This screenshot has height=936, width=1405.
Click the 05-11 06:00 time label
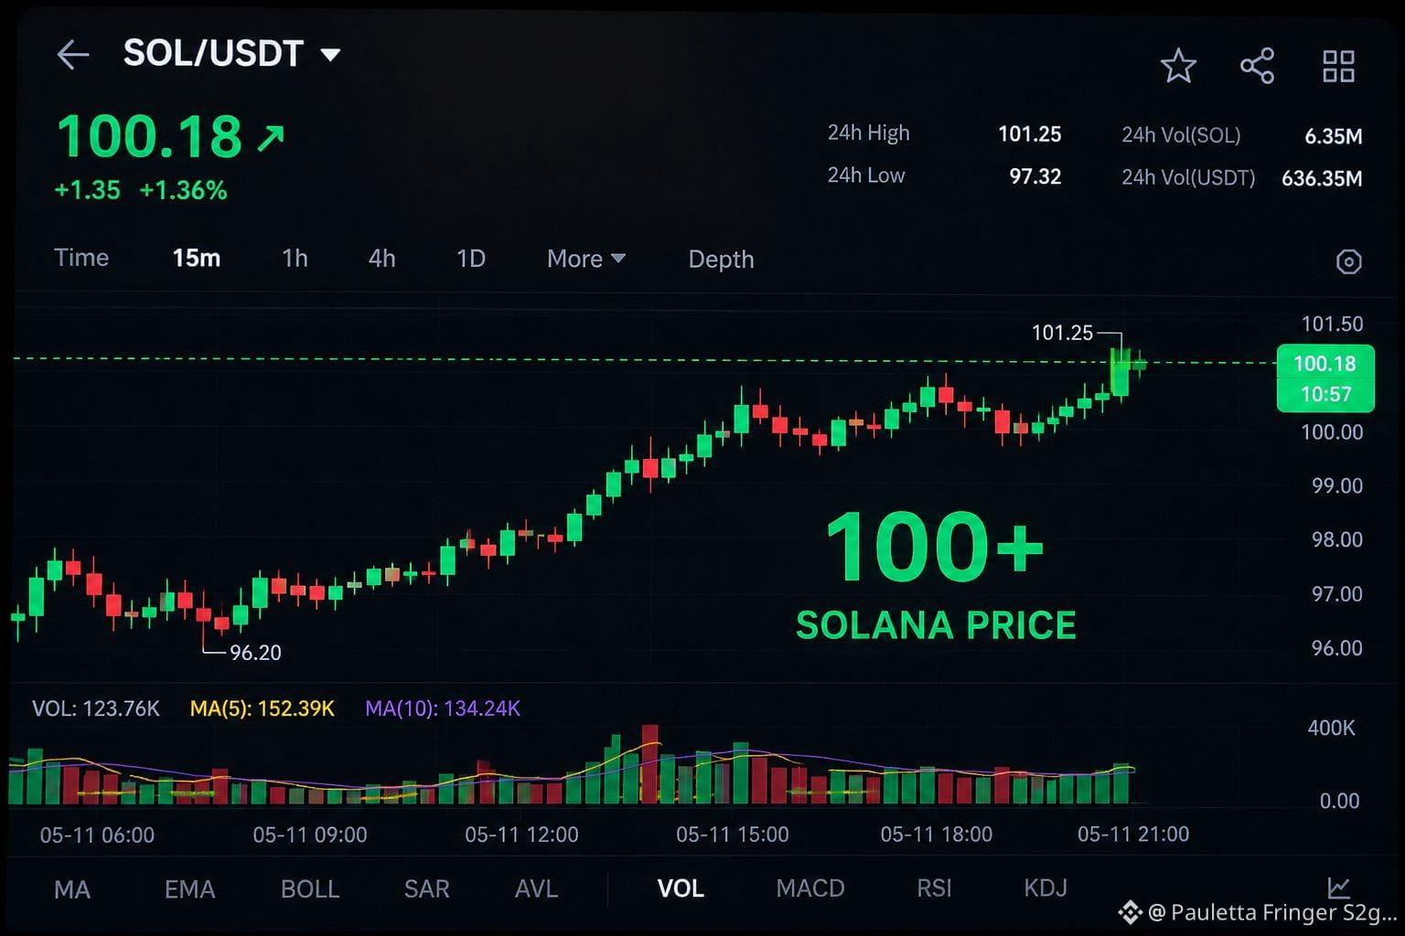click(x=97, y=835)
